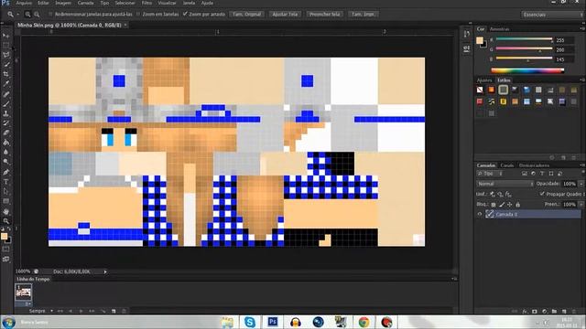Switch to the Demarcadores tab
The width and height of the screenshot is (586, 329).
[534, 165]
